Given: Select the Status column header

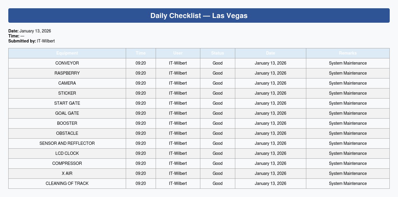Looking at the screenshot, I should pos(217,53).
